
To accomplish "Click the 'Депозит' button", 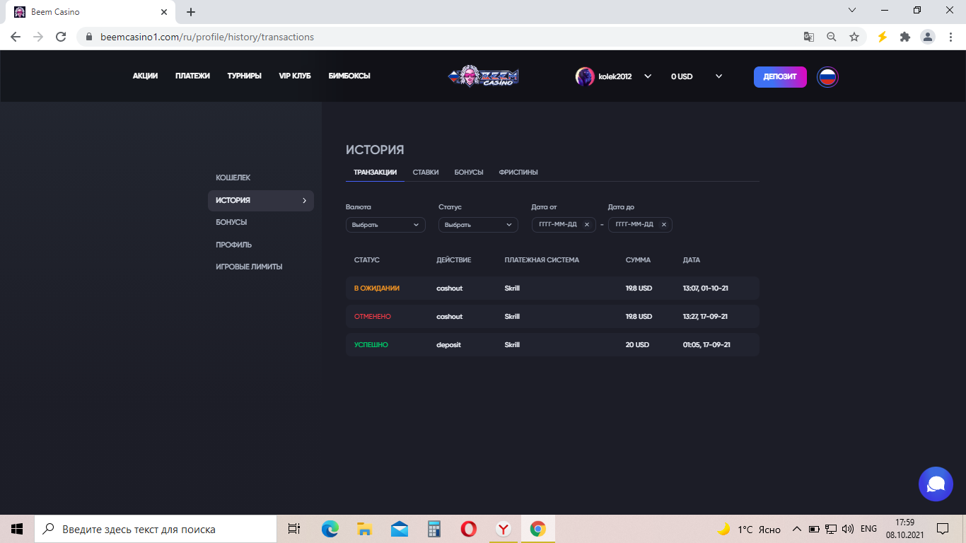I will pos(780,76).
